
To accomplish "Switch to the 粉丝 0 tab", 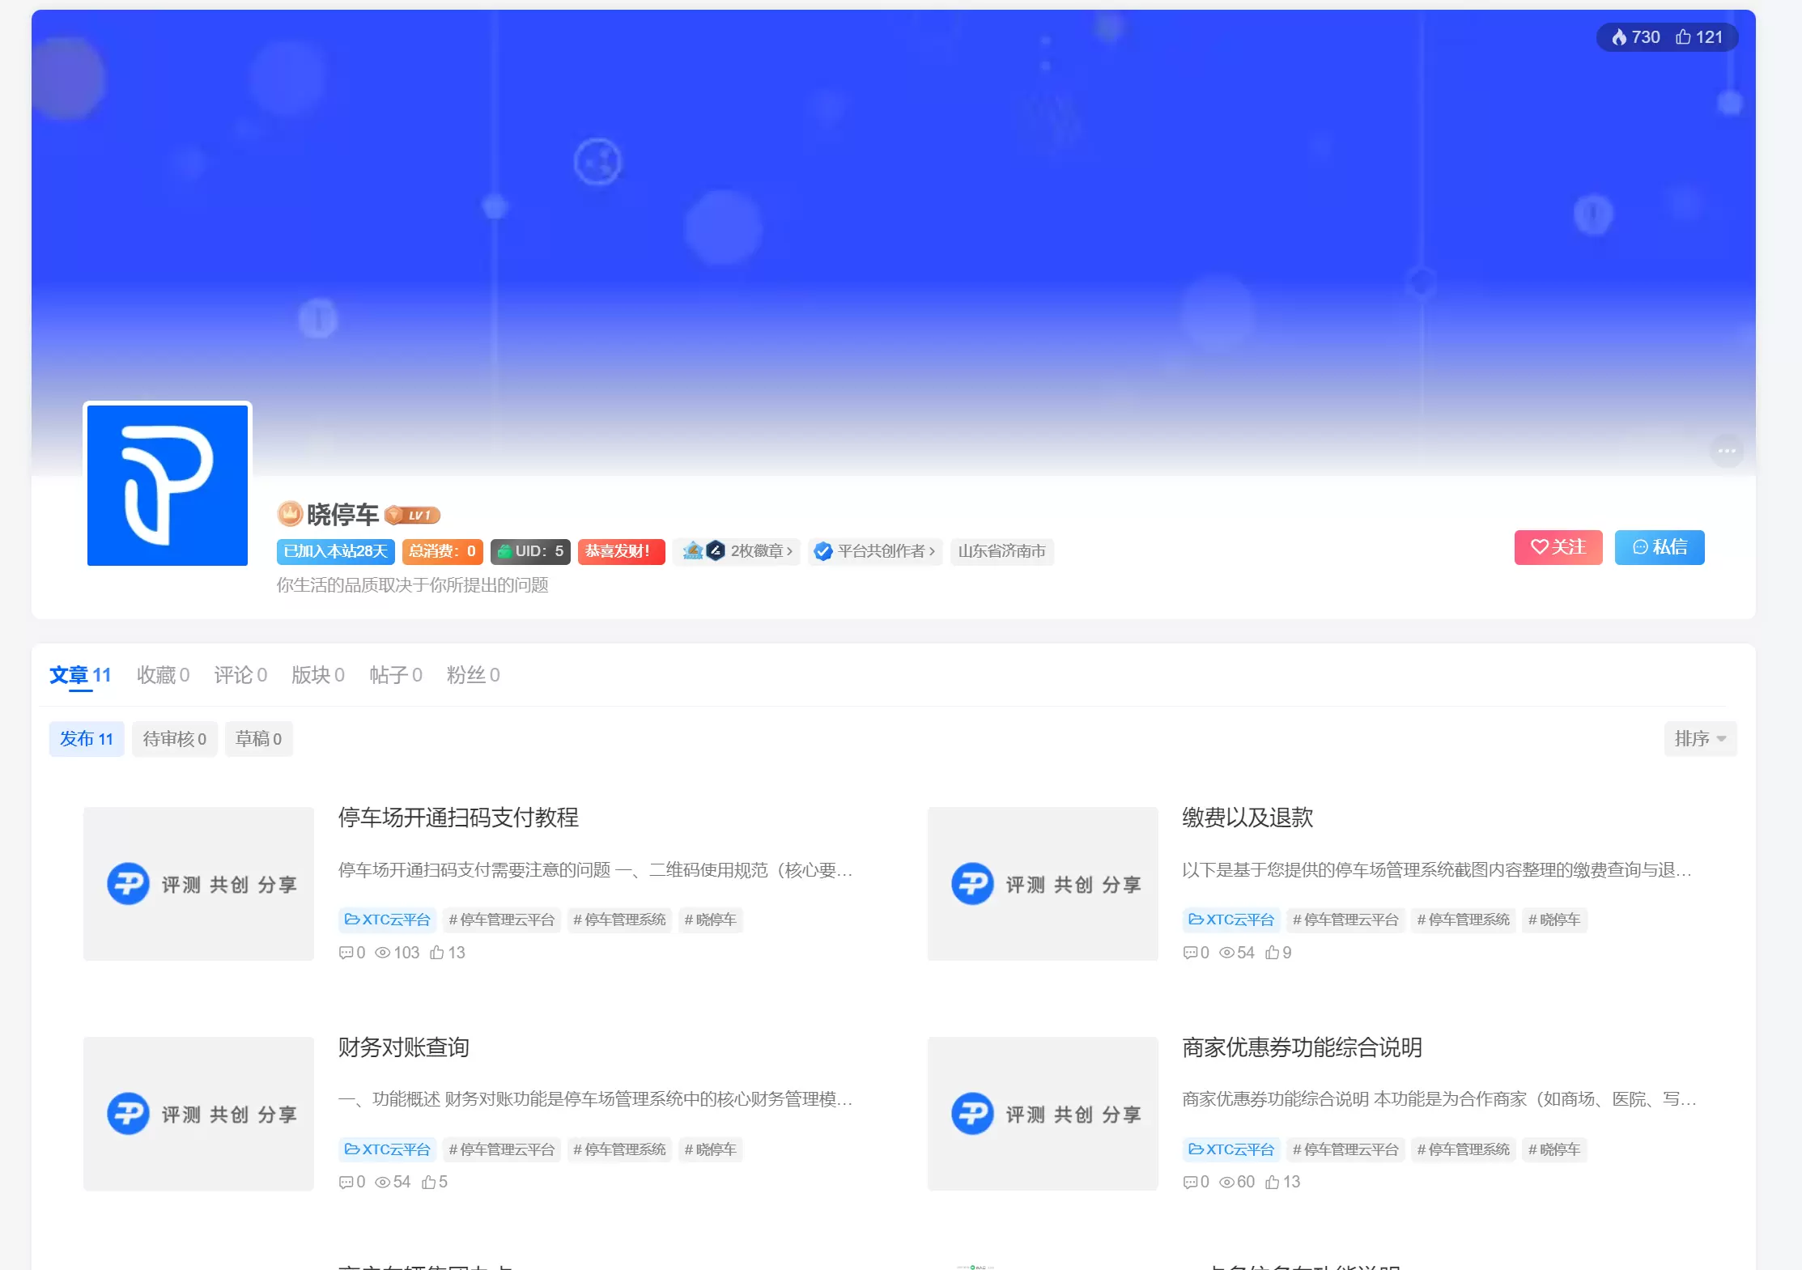I will coord(474,675).
